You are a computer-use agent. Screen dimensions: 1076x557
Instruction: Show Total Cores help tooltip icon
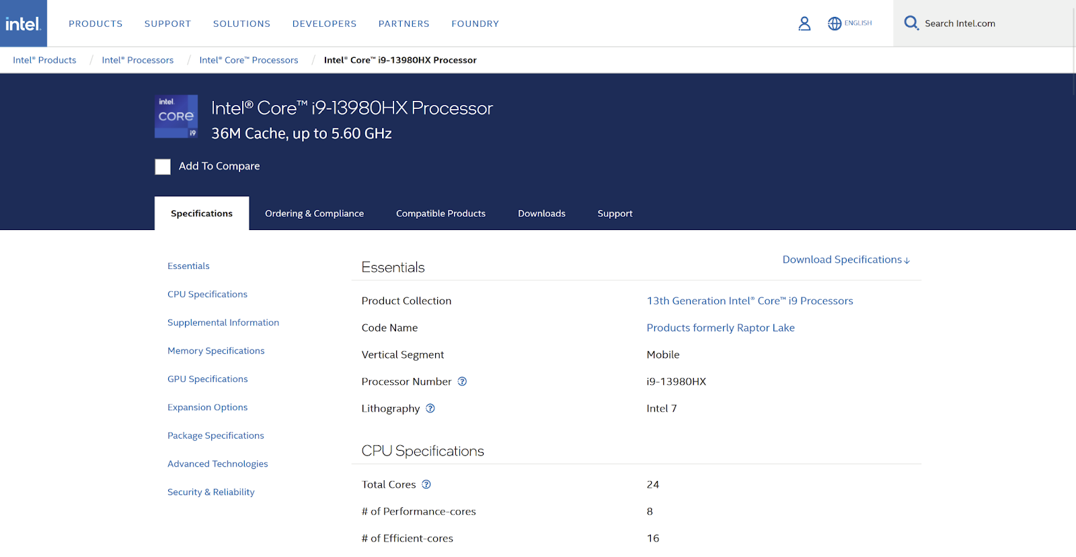pyautogui.click(x=426, y=484)
